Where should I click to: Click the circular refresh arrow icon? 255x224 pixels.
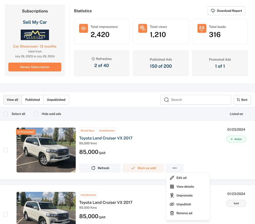click(93, 168)
